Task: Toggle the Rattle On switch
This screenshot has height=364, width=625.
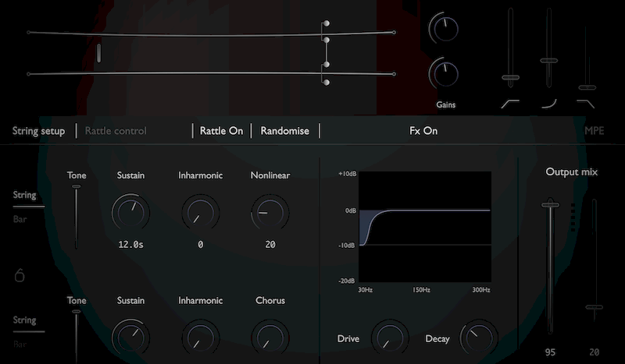Action: 222,131
